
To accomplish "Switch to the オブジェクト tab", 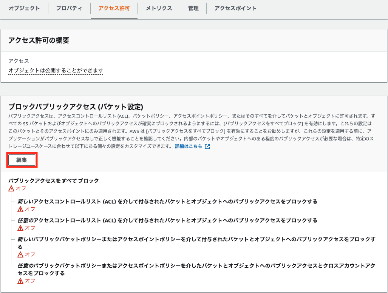I will coord(24,8).
